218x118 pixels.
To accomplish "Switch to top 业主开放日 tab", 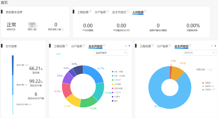I will pyautogui.click(x=119, y=12).
